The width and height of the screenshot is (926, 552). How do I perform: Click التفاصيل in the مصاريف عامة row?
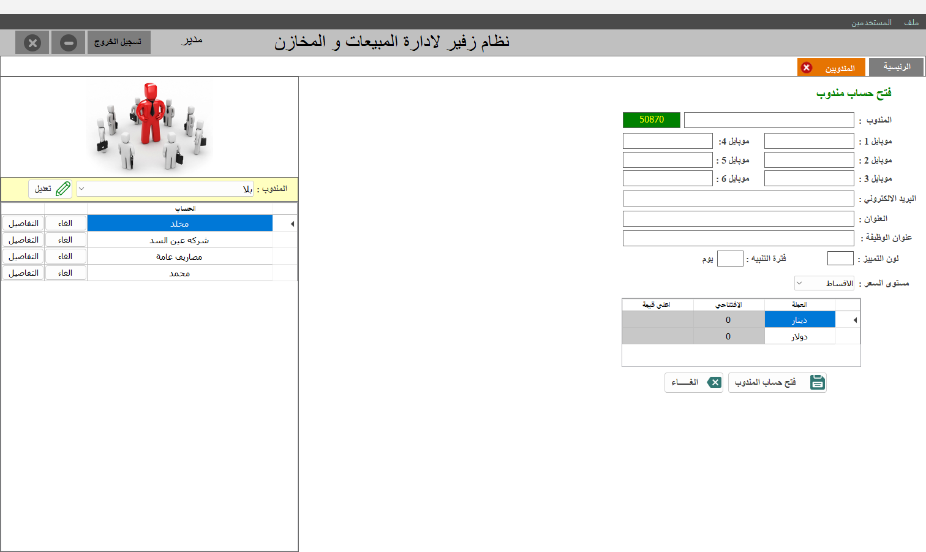(x=23, y=257)
